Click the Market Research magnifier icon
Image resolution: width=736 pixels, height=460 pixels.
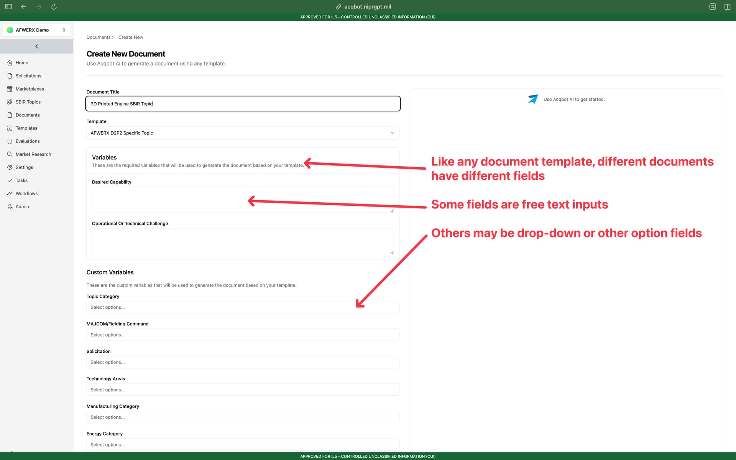pyautogui.click(x=10, y=154)
